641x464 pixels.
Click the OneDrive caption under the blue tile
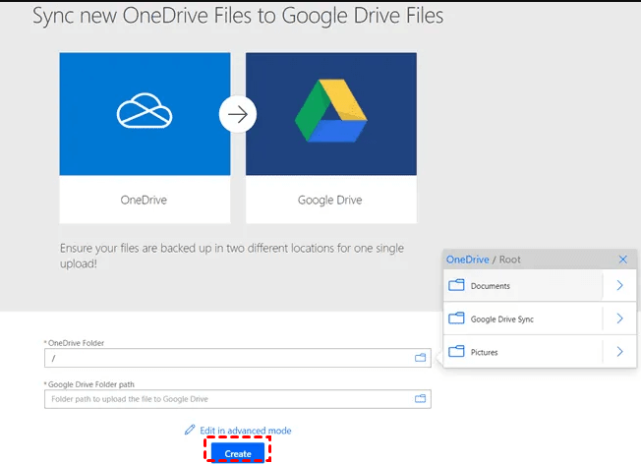coord(144,200)
